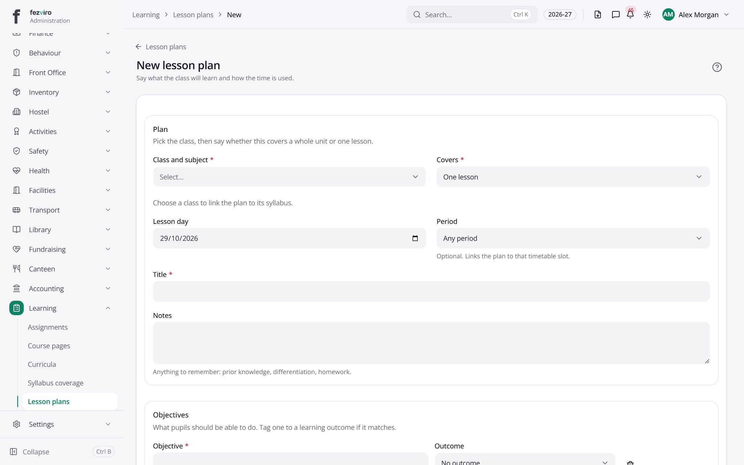Click the Health heart icon in sidebar

pos(17,170)
